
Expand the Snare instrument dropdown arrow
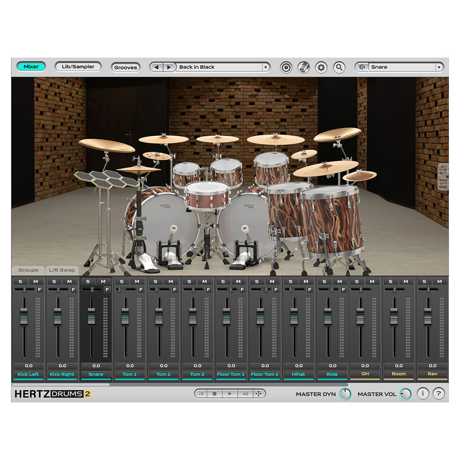(x=439, y=67)
